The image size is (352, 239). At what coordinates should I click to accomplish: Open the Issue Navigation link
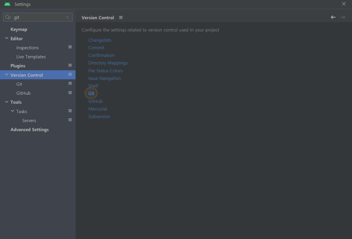pos(105,78)
